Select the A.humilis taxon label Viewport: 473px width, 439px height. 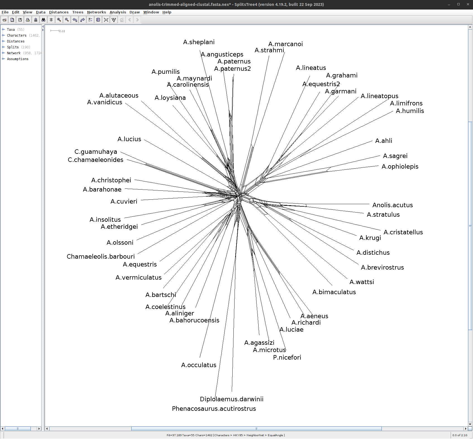coord(410,111)
